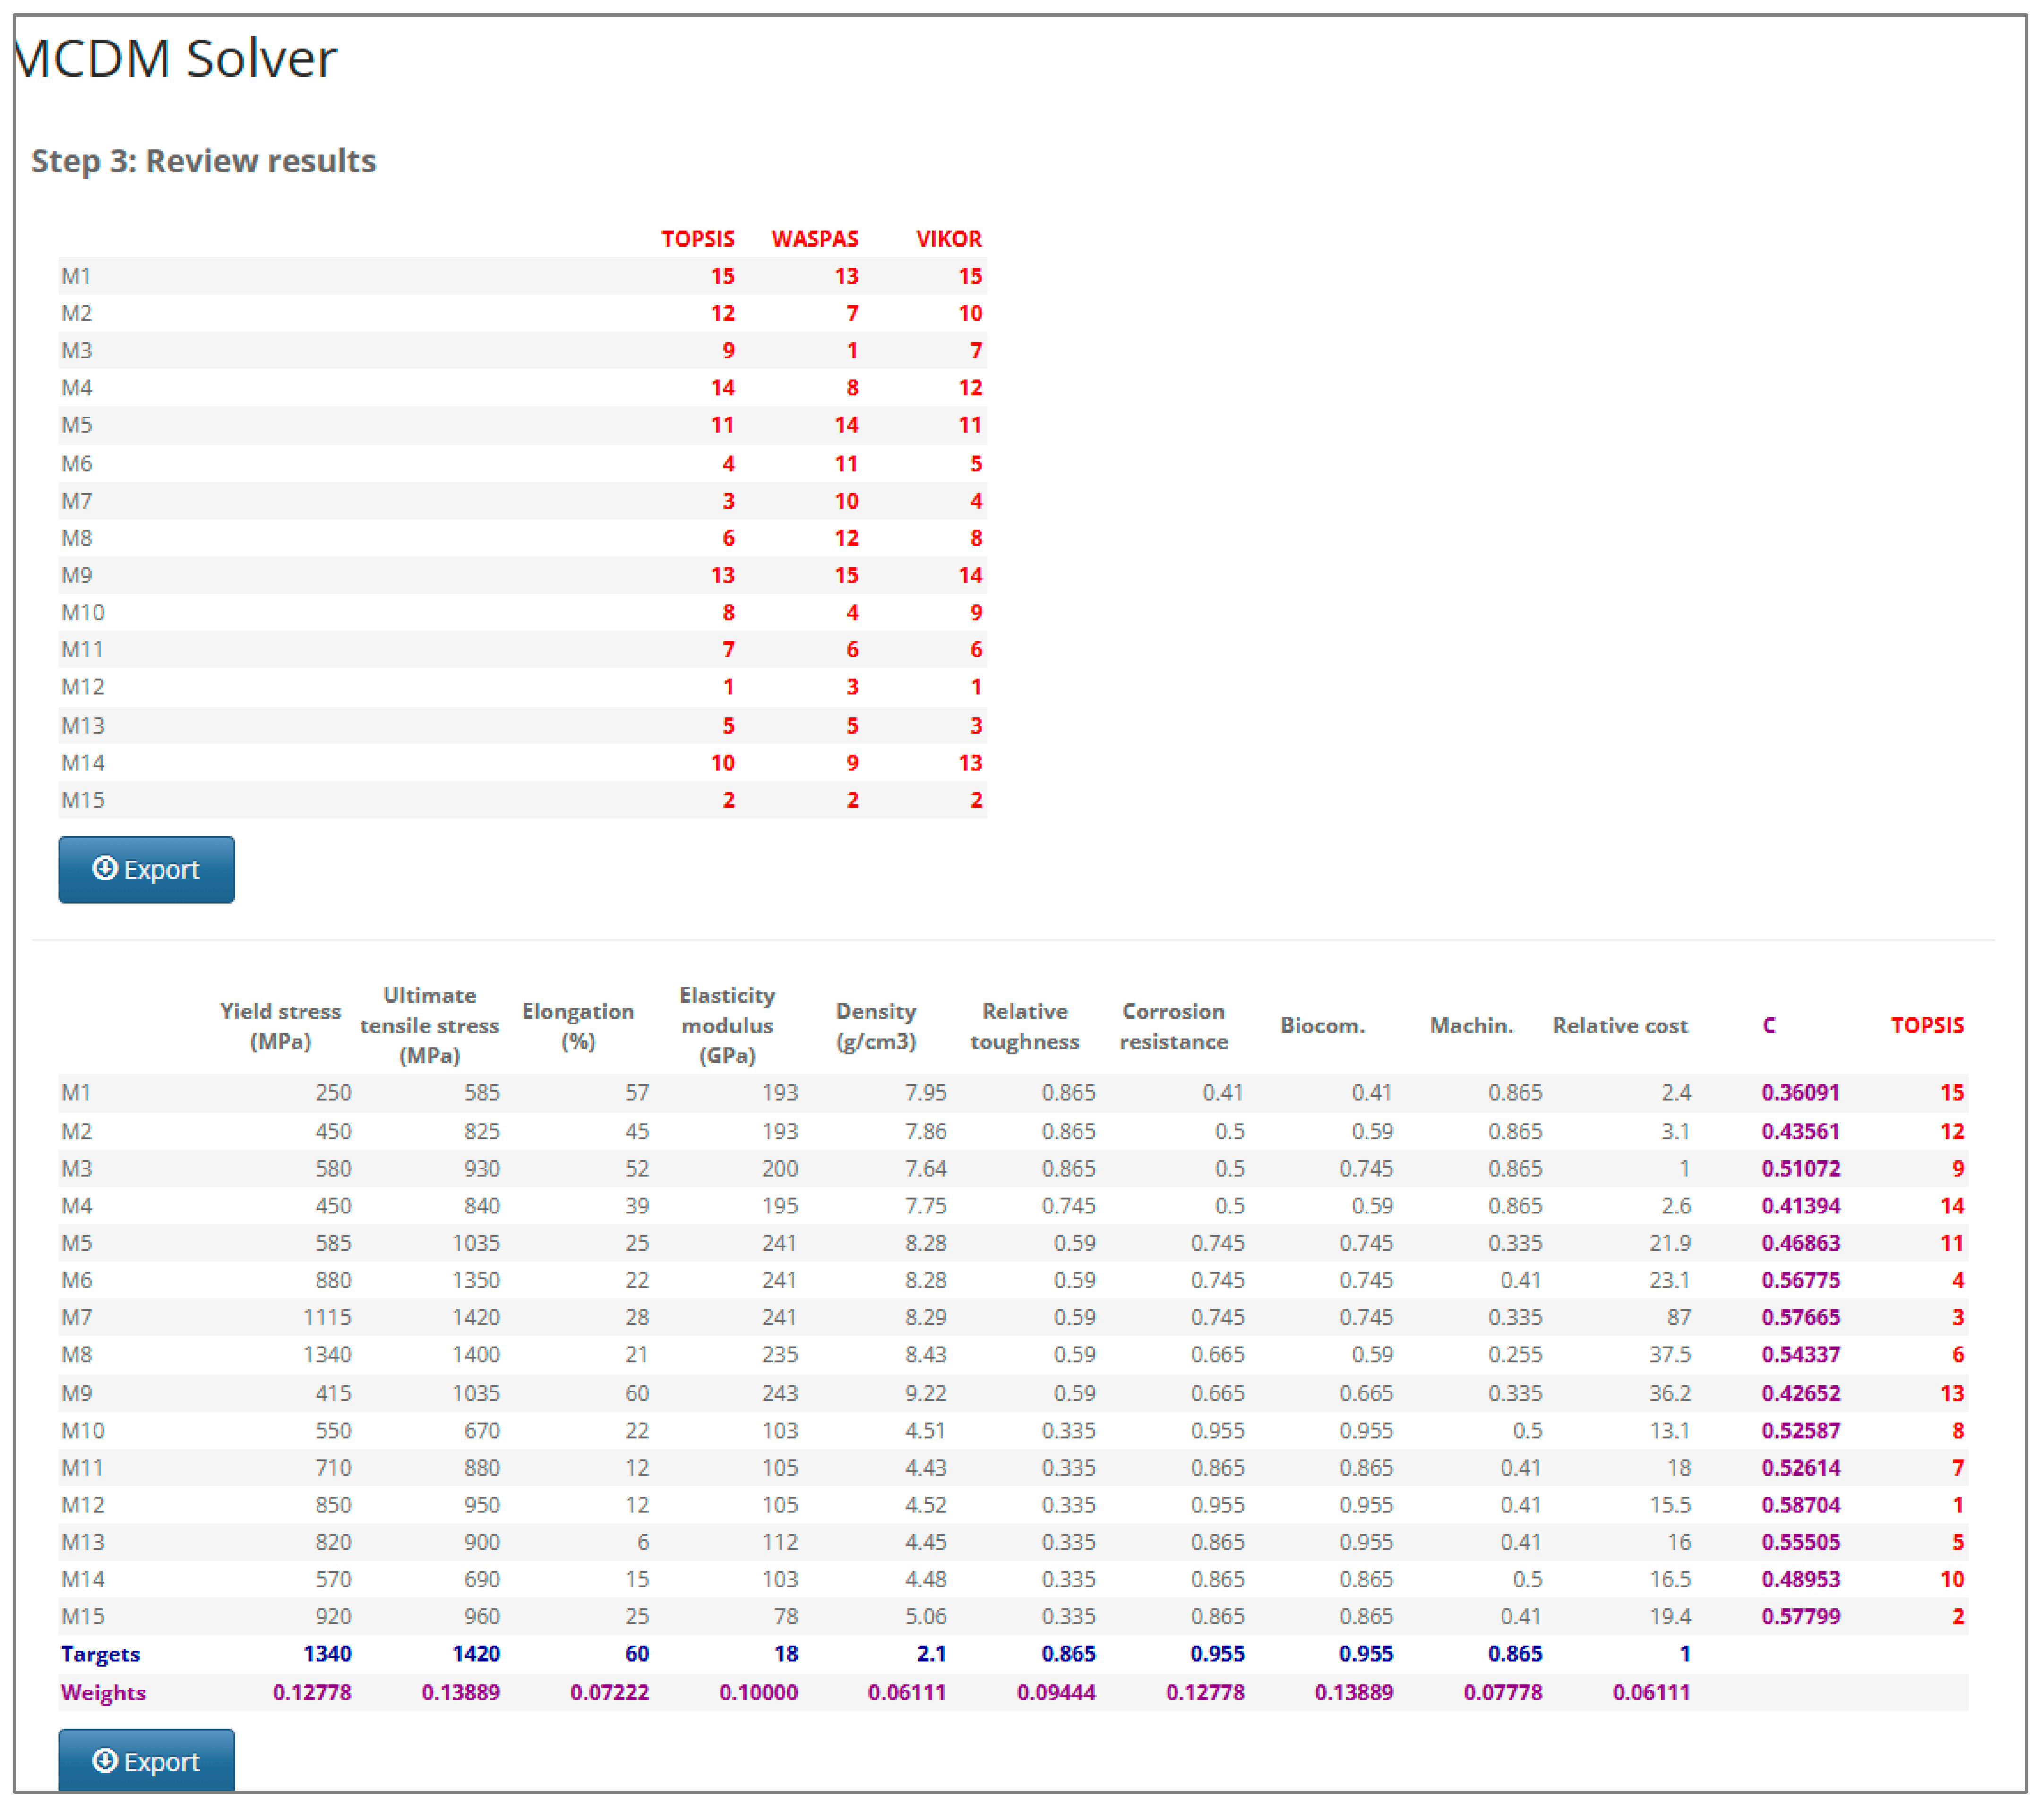Click M7 ultimate tensile stress 1420
This screenshot has height=1809, width=2044.
[x=476, y=1318]
